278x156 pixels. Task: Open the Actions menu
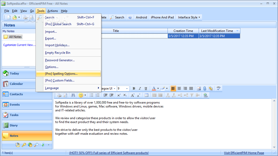(x=52, y=11)
